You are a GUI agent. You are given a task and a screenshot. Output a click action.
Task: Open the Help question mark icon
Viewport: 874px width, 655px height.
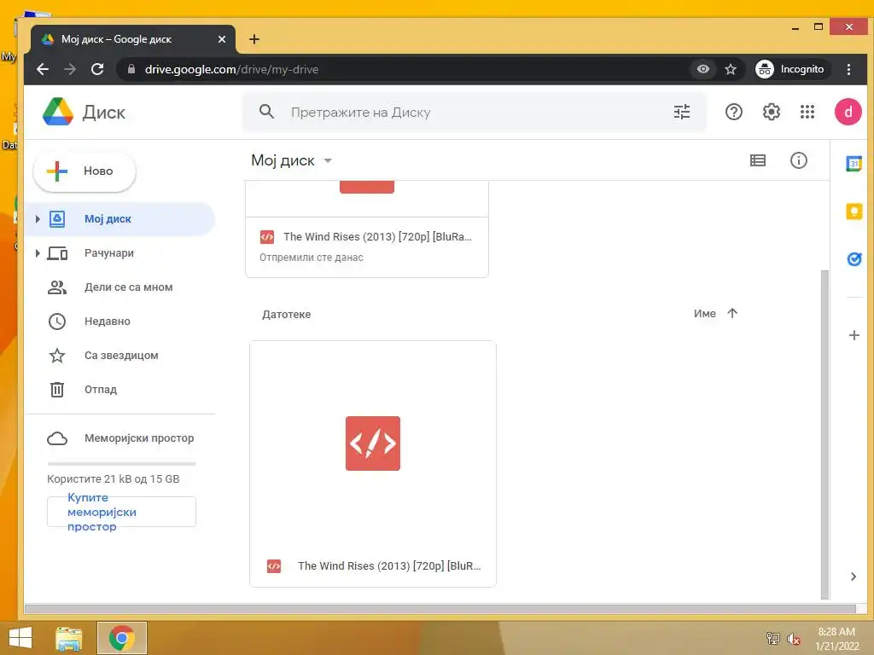[733, 112]
